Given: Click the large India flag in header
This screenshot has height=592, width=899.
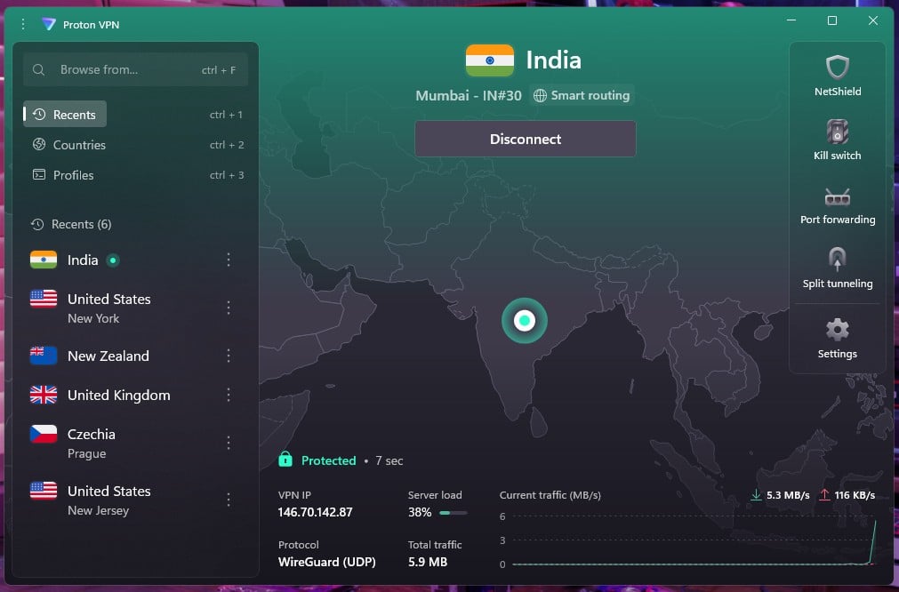Looking at the screenshot, I should (x=490, y=60).
